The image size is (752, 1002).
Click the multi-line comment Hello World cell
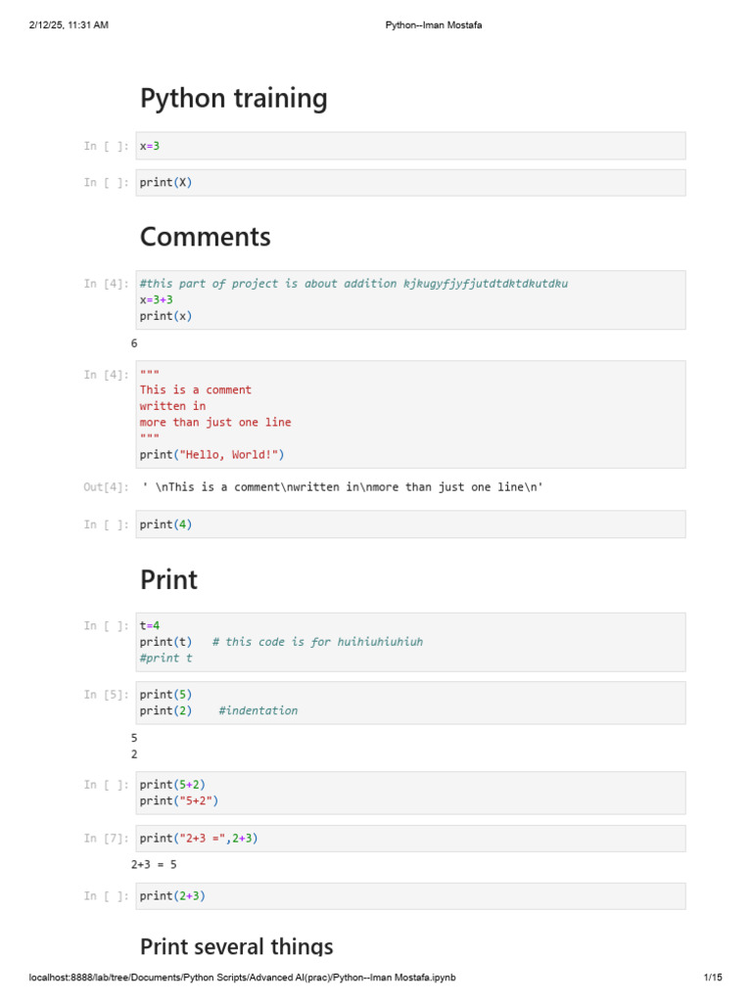(x=410, y=414)
